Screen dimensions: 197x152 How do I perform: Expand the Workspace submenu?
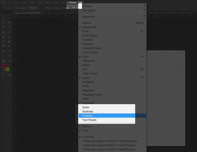click(x=112, y=10)
